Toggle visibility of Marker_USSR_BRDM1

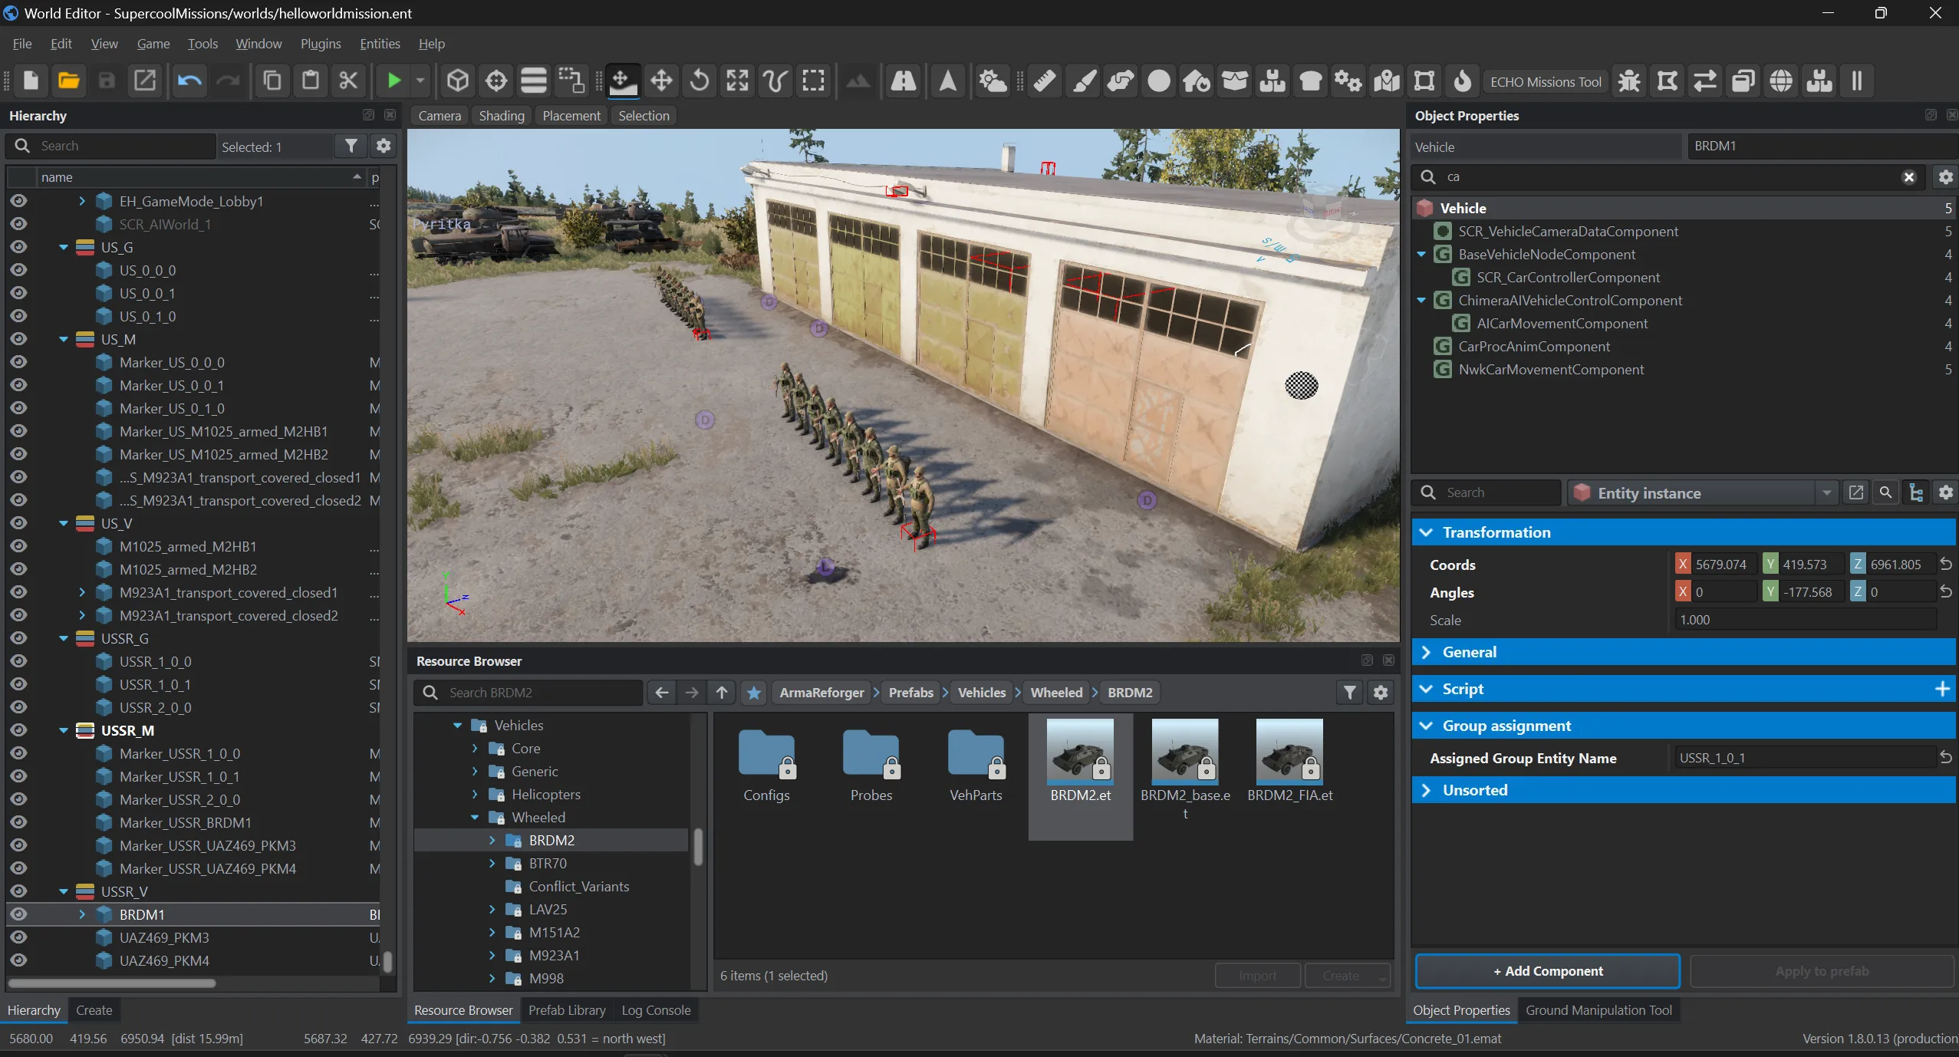18,822
